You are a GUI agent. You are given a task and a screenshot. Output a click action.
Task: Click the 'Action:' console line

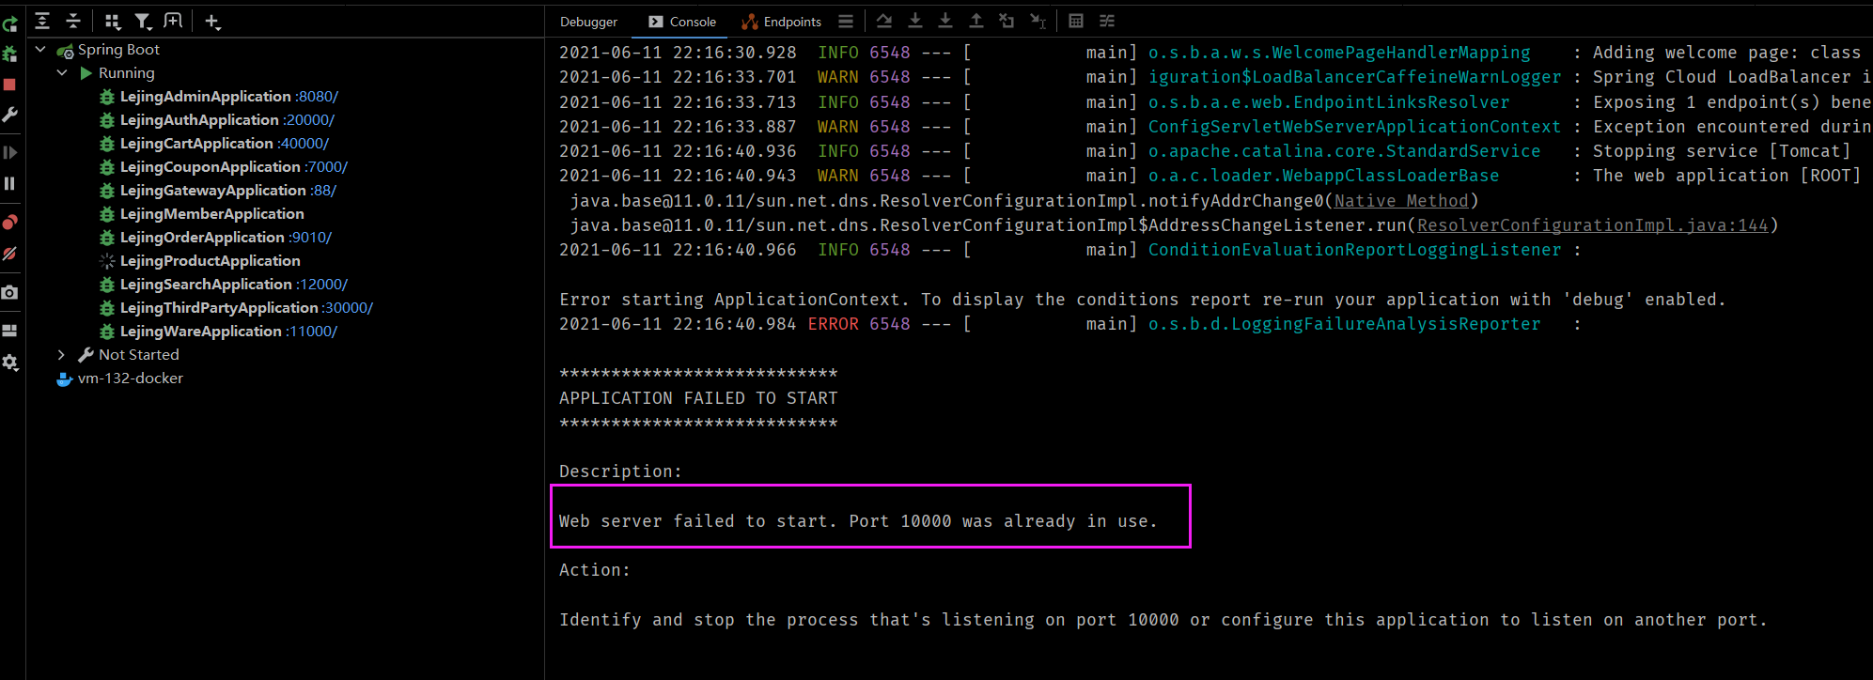click(595, 569)
